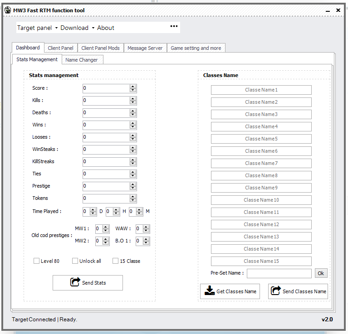Increase the KillStreaks spinner value
This screenshot has width=348, height=334.
coord(133,160)
